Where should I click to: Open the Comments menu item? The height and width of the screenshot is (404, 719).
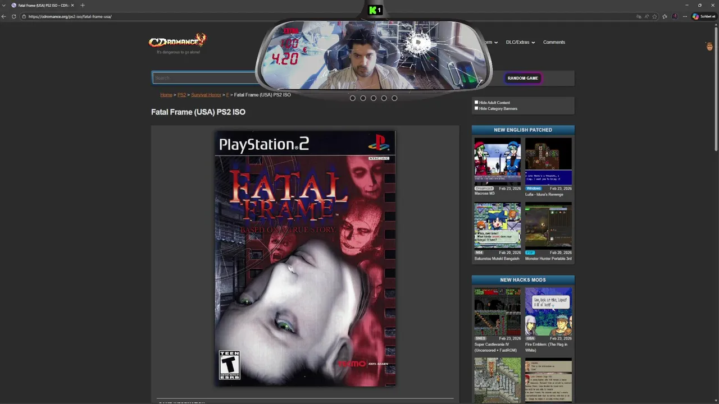tap(554, 42)
